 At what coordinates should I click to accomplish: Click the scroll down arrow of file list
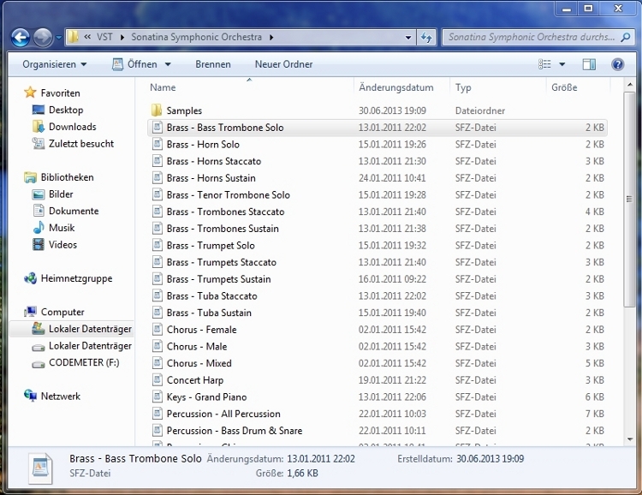(630, 439)
